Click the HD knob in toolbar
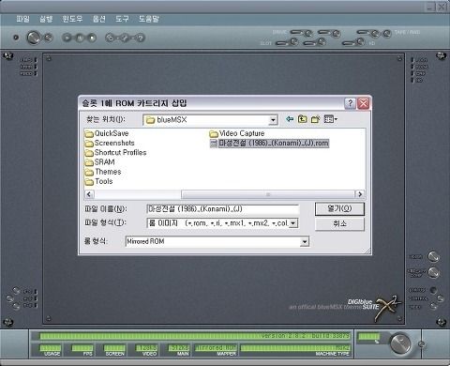Image resolution: width=450 pixels, height=366 pixels. [360, 41]
